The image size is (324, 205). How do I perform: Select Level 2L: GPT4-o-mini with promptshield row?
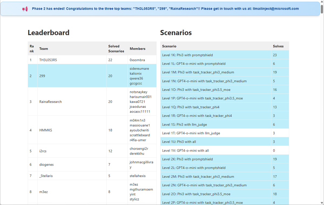pyautogui.click(x=225, y=167)
